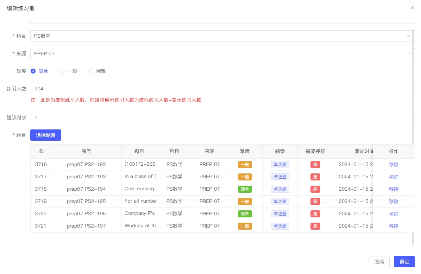Open the 科目 dropdown showing PS数学
The image size is (421, 274).
[x=222, y=36]
